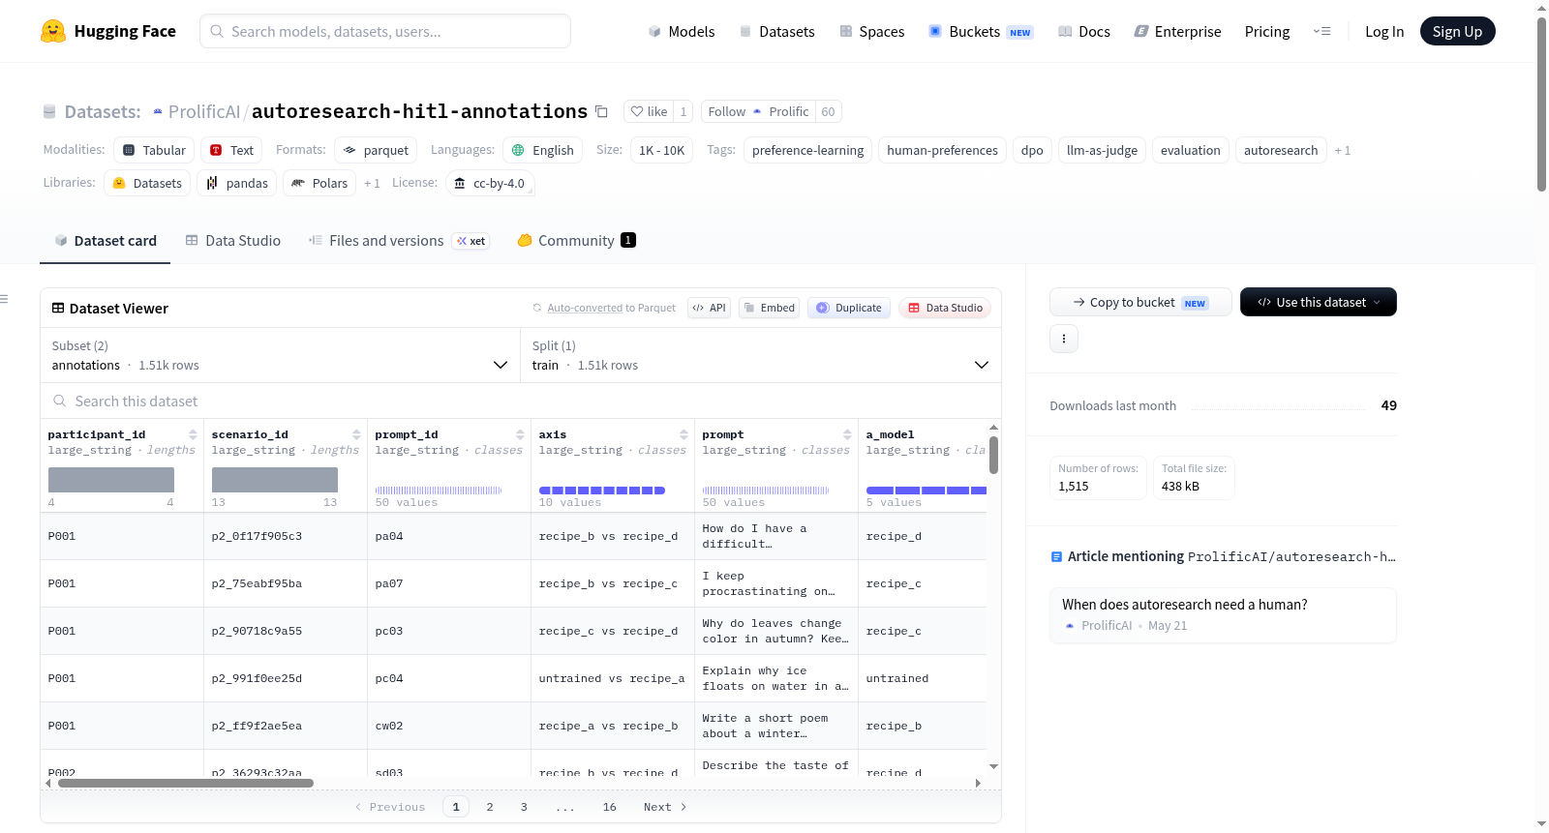This screenshot has width=1549, height=833.
Task: Open the Hugging Face logo home link
Action: tap(108, 31)
